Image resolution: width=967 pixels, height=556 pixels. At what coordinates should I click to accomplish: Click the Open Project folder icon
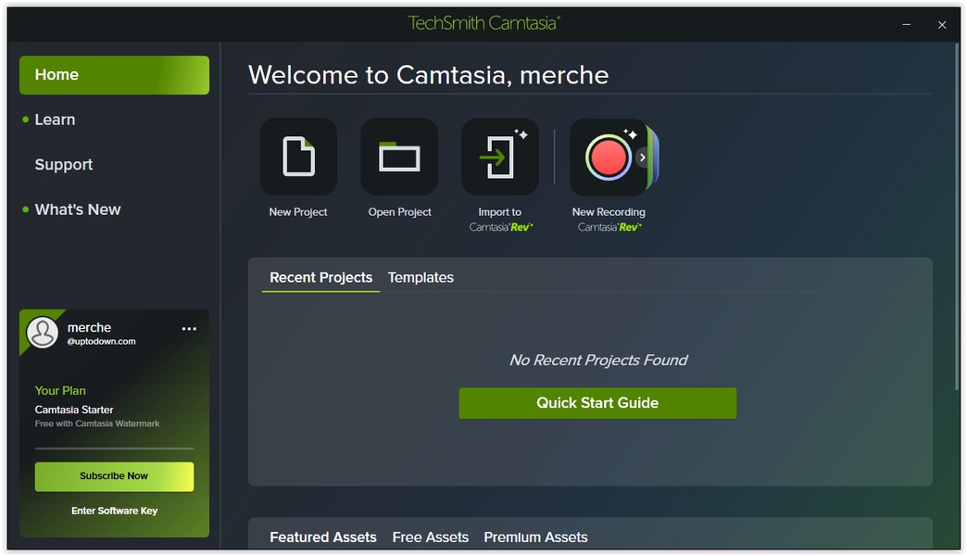tap(399, 157)
